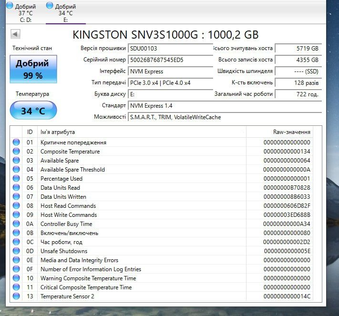Click the serial number field 50026B7687545ED5

[170, 60]
